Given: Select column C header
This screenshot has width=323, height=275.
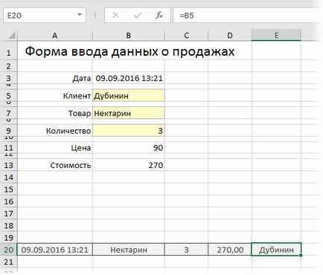Looking at the screenshot, I should [186, 36].
